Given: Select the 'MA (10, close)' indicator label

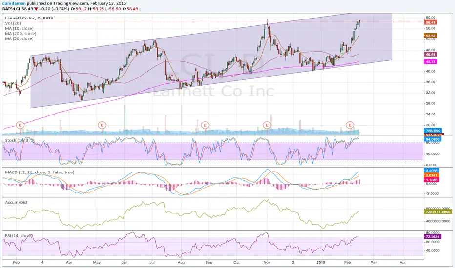Looking at the screenshot, I should click(x=19, y=28).
